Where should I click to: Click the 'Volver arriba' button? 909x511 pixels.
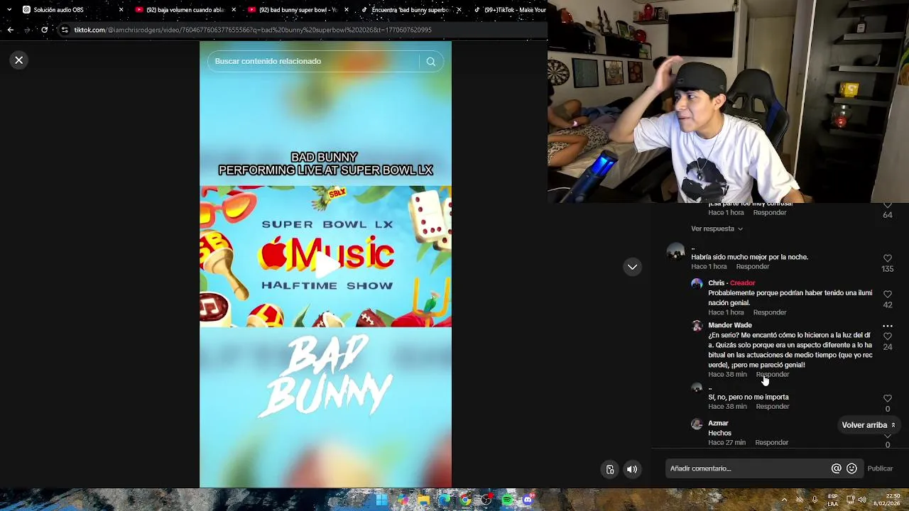point(869,425)
